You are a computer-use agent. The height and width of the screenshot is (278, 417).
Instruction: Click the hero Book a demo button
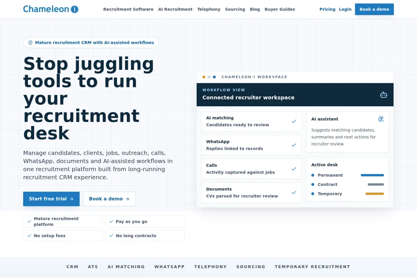point(109,199)
